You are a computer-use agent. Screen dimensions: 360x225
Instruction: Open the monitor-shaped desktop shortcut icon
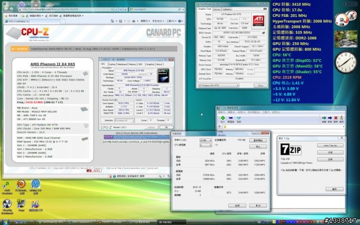click(x=21, y=203)
